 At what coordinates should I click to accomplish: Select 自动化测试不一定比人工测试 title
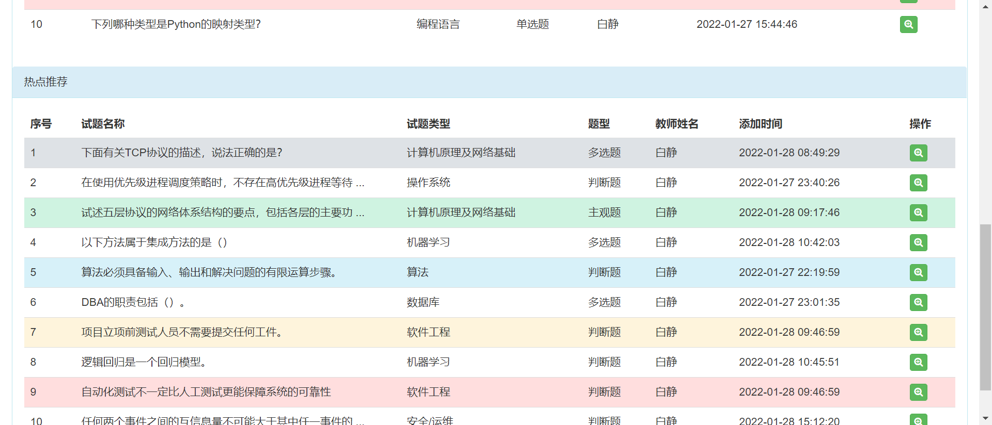coord(206,392)
